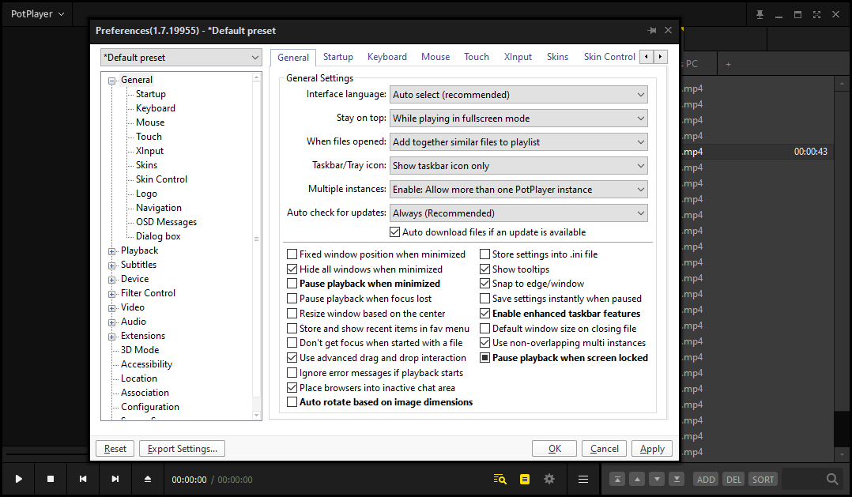Toggle the yellow playlist panel icon
This screenshot has height=497, width=852.
tap(524, 479)
